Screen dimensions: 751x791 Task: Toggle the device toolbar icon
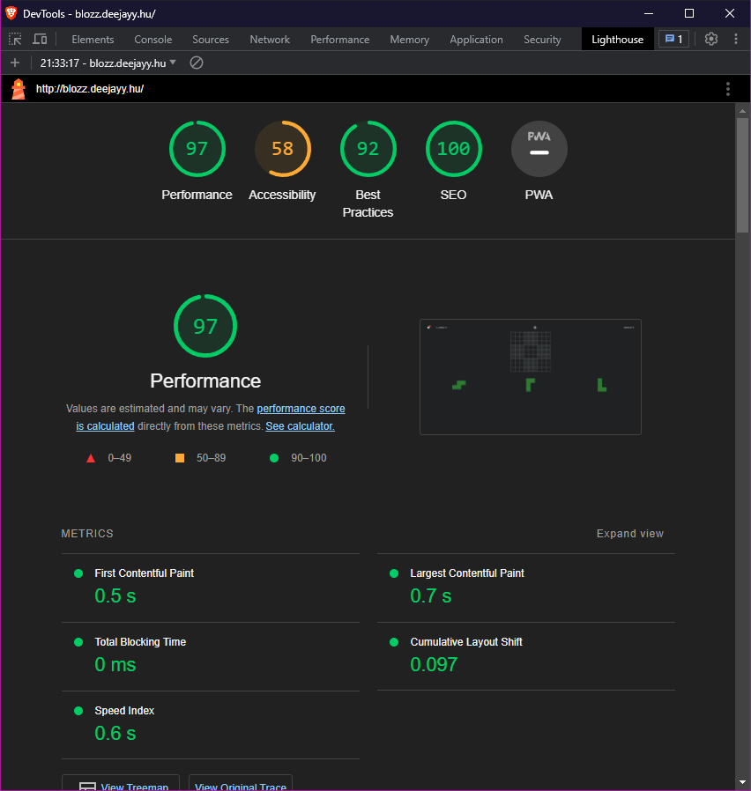pos(40,39)
